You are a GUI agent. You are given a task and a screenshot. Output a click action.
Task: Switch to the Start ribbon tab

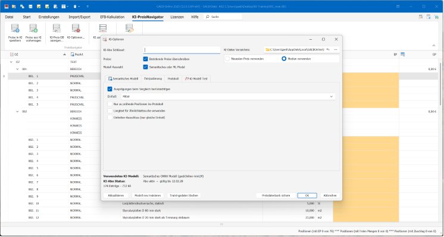click(27, 17)
